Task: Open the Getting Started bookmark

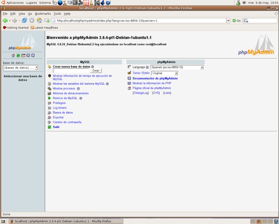Action: 16,28
